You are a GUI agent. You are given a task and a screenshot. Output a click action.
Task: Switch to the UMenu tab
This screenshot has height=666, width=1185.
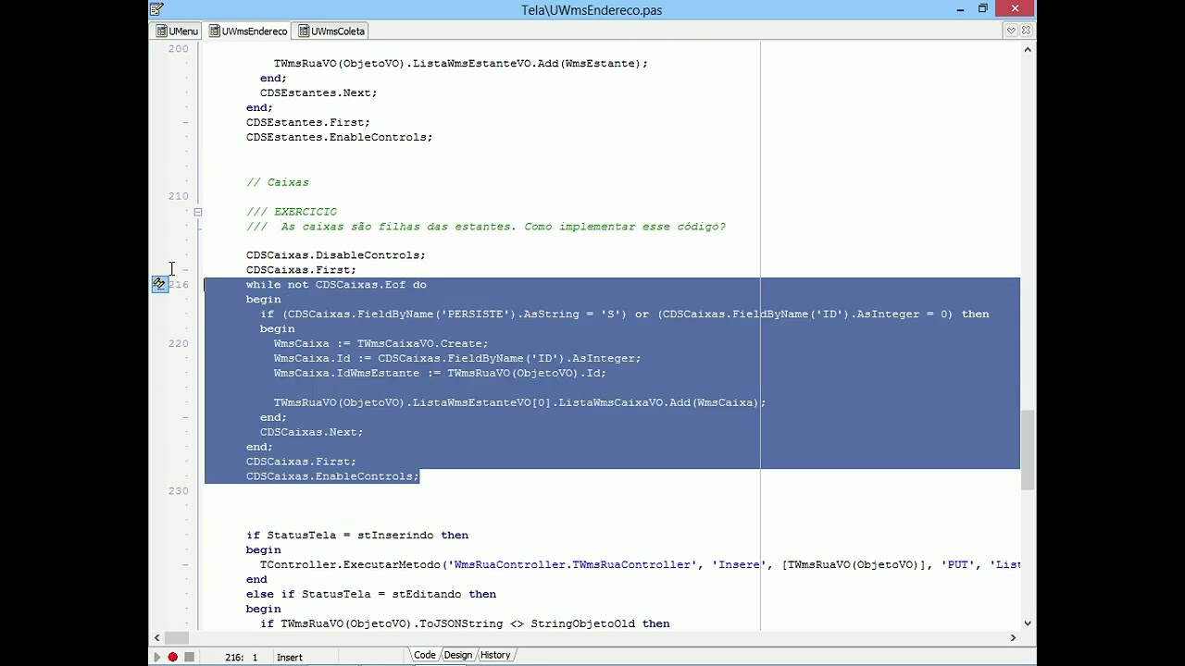pyautogui.click(x=177, y=31)
